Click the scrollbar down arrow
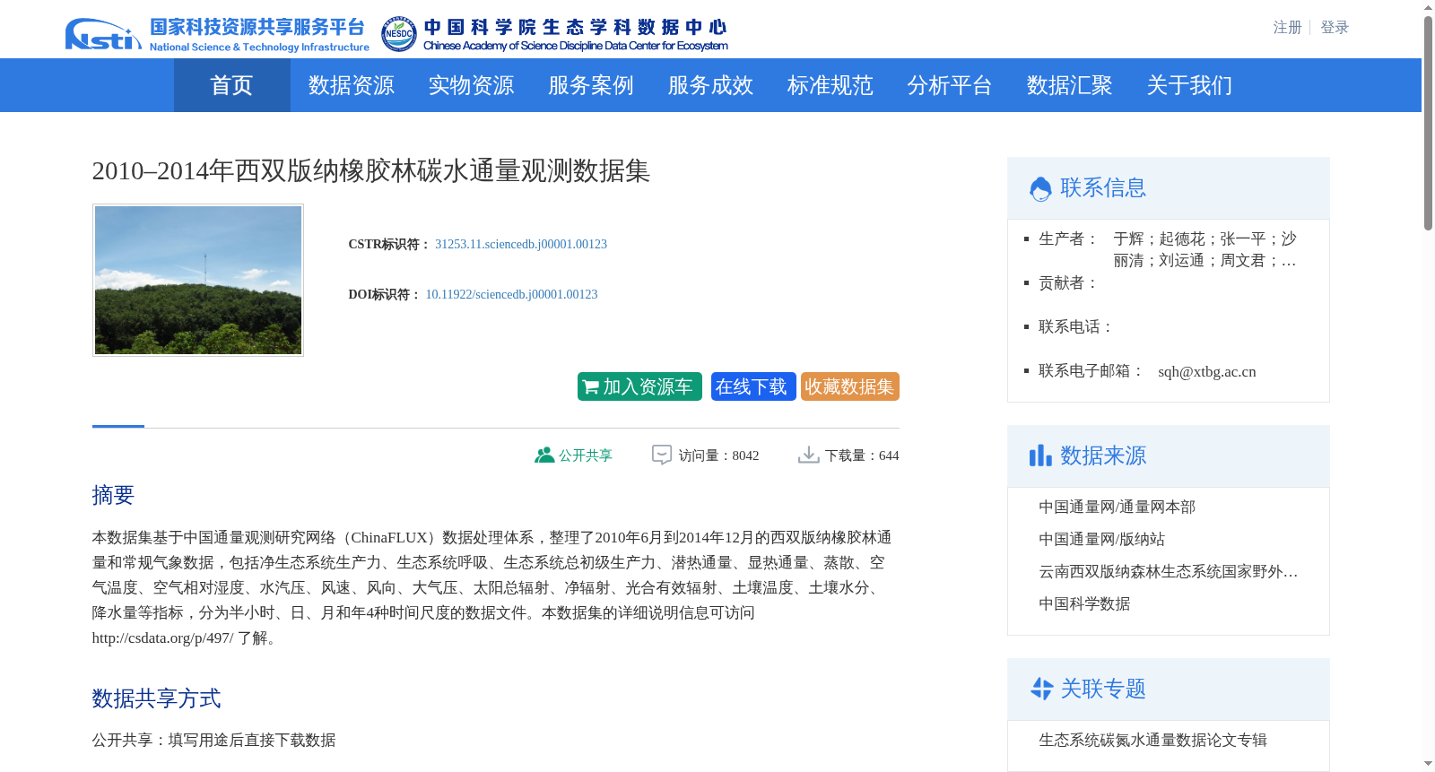This screenshot has width=1435, height=772. [1428, 764]
